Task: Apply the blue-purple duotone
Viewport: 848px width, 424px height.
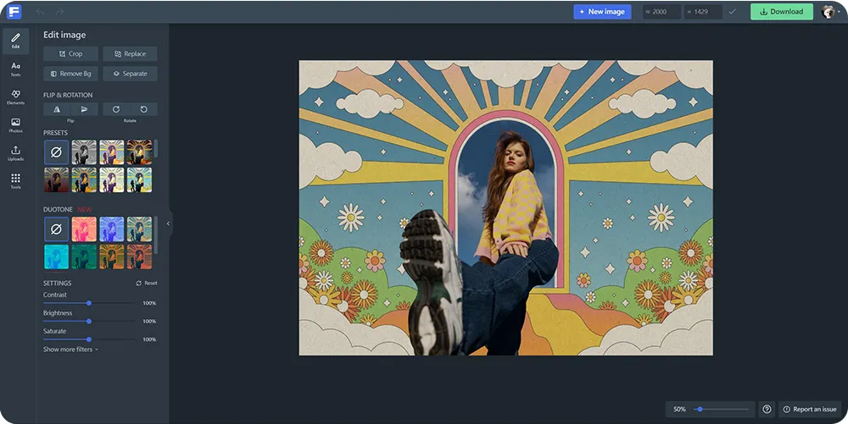Action: (111, 229)
